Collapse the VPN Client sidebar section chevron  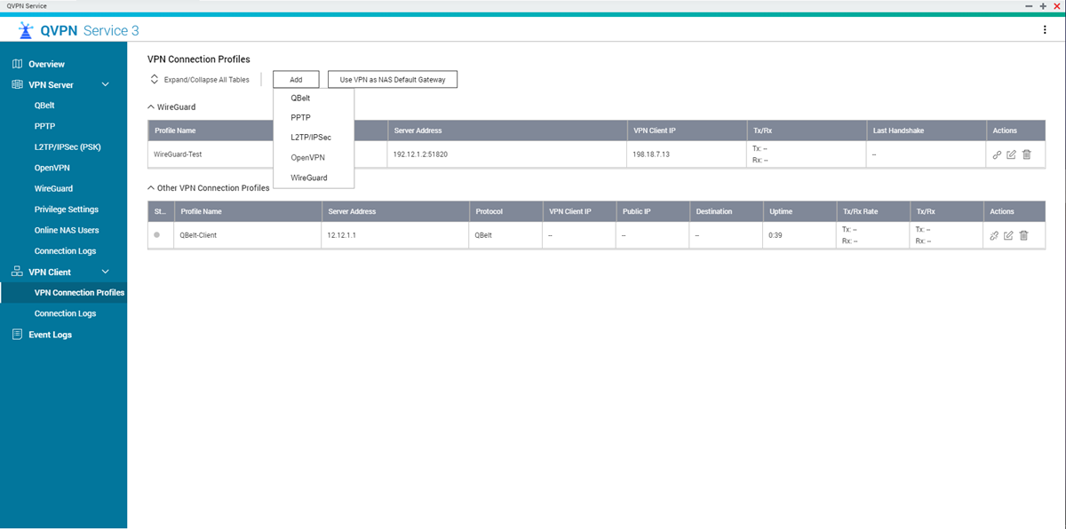coord(106,272)
